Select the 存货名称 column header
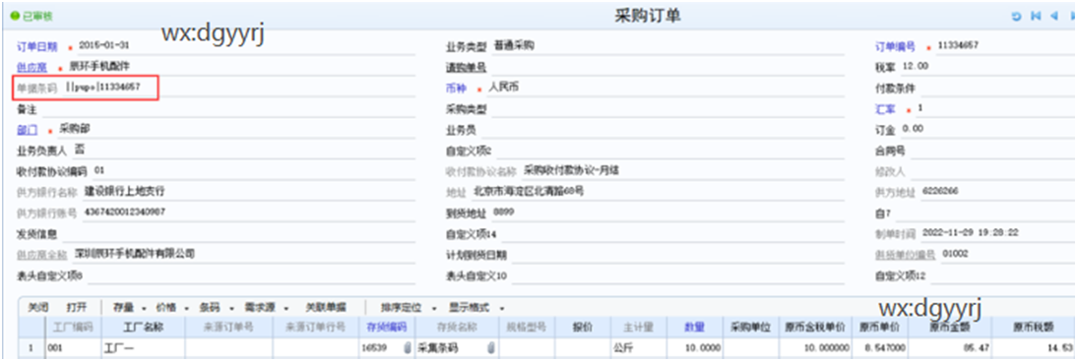The image size is (1077, 361). pyautogui.click(x=456, y=329)
